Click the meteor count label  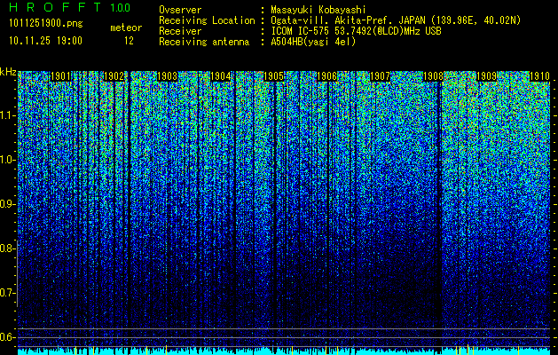point(126,28)
